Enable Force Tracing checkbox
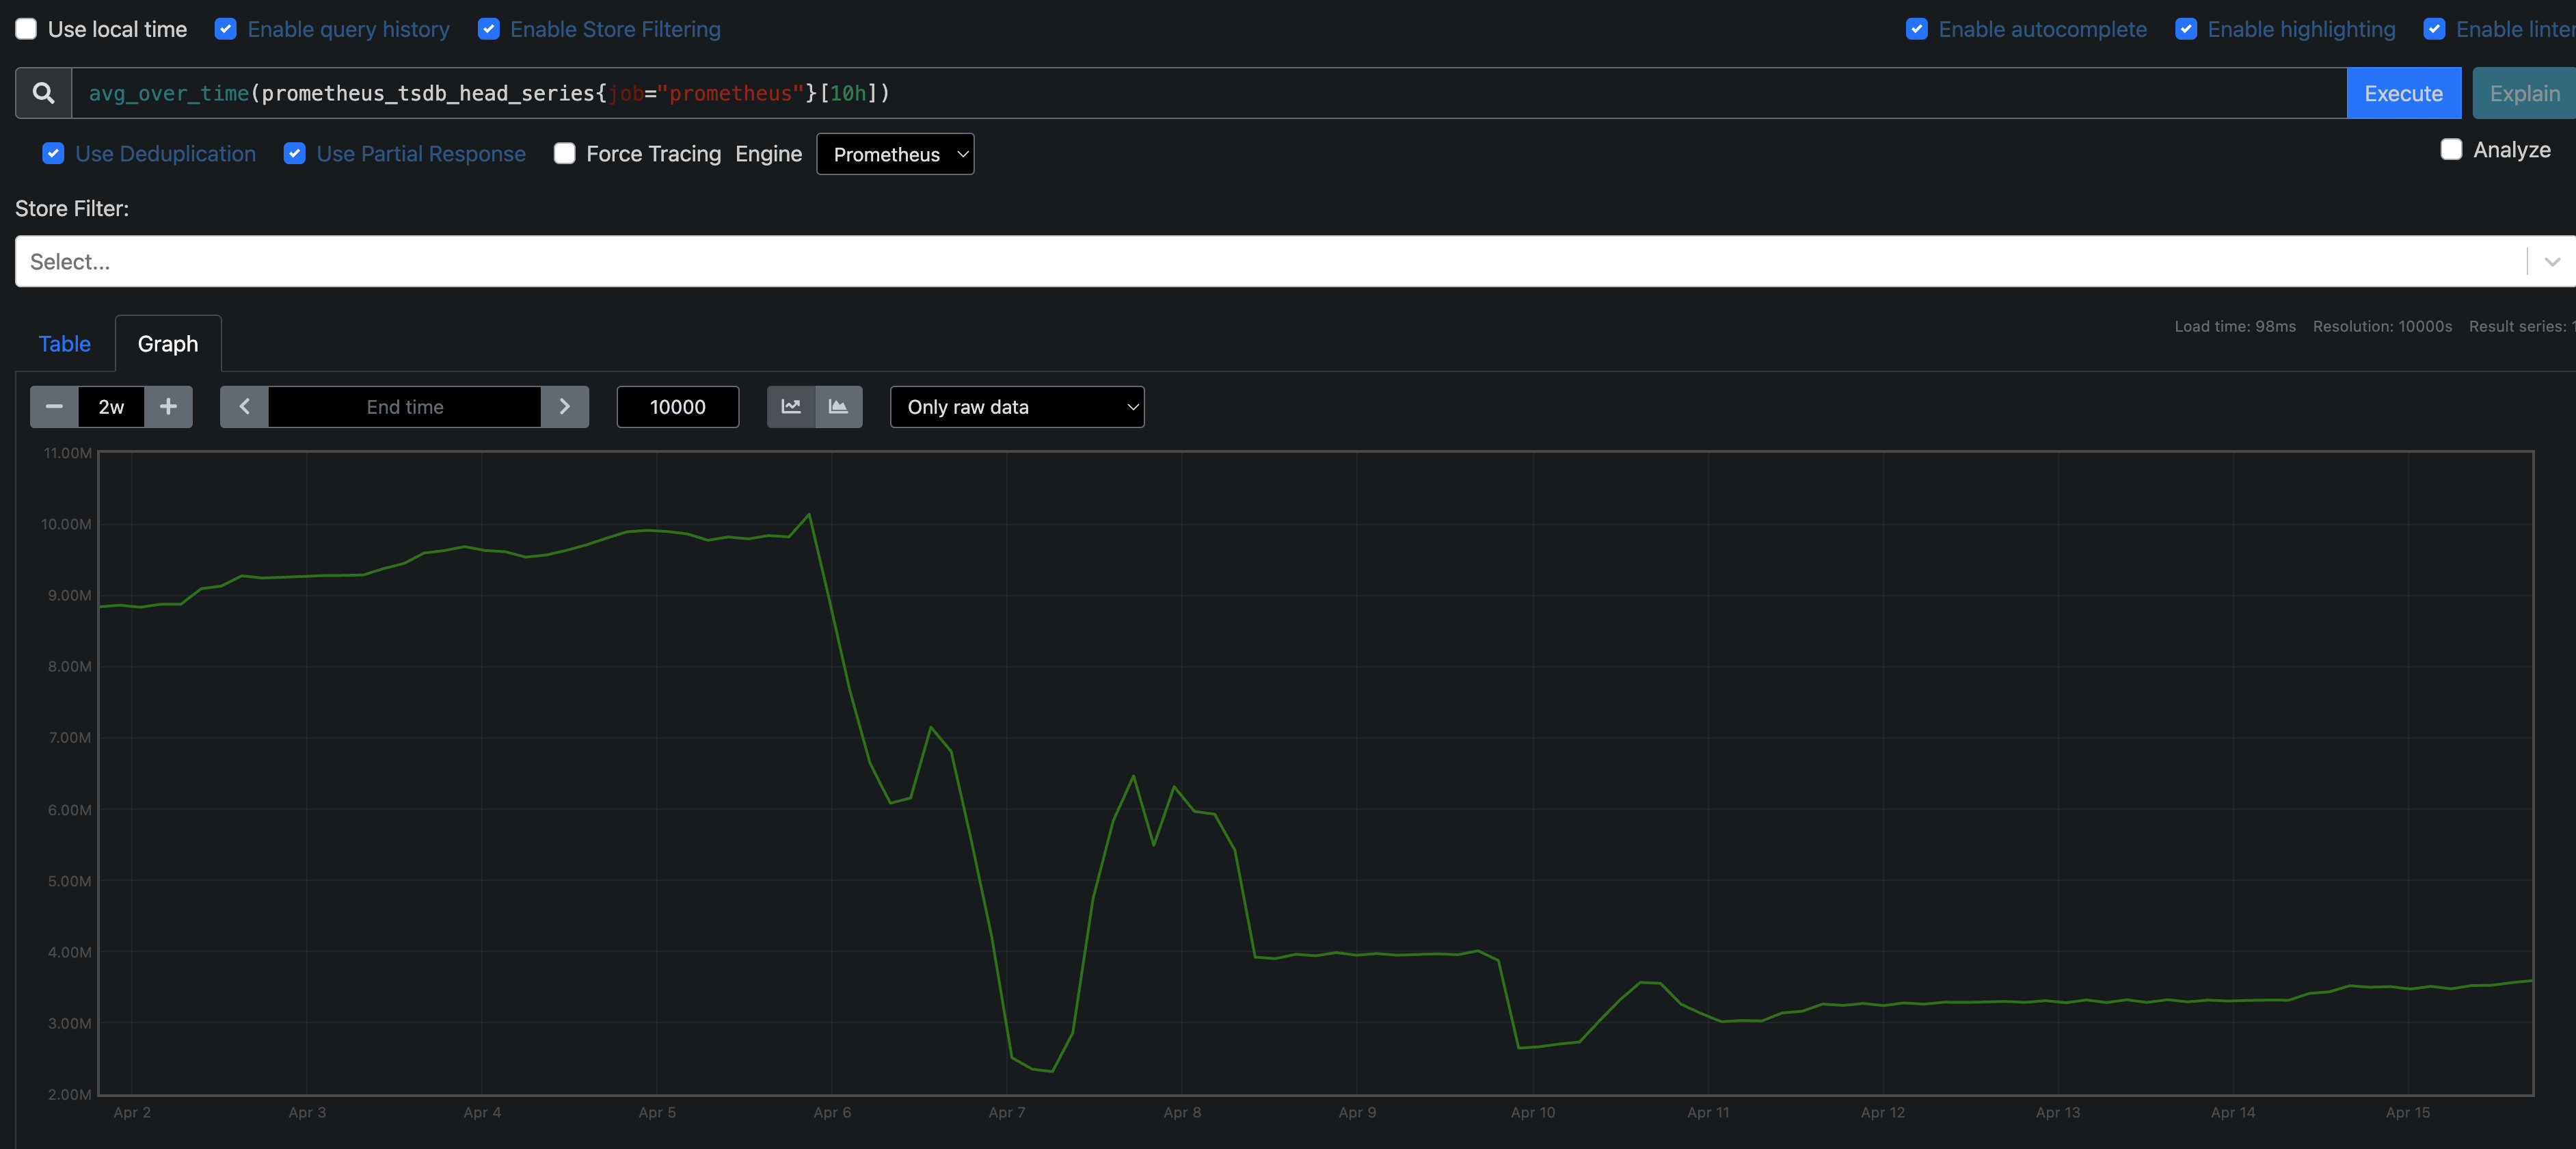 pyautogui.click(x=565, y=153)
